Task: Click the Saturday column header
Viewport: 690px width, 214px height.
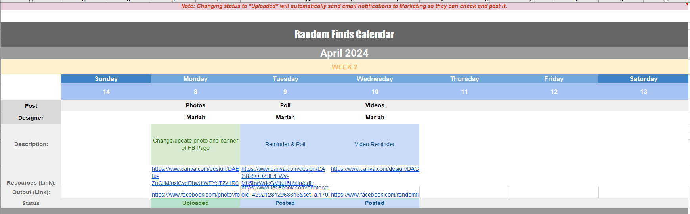Action: (643, 79)
